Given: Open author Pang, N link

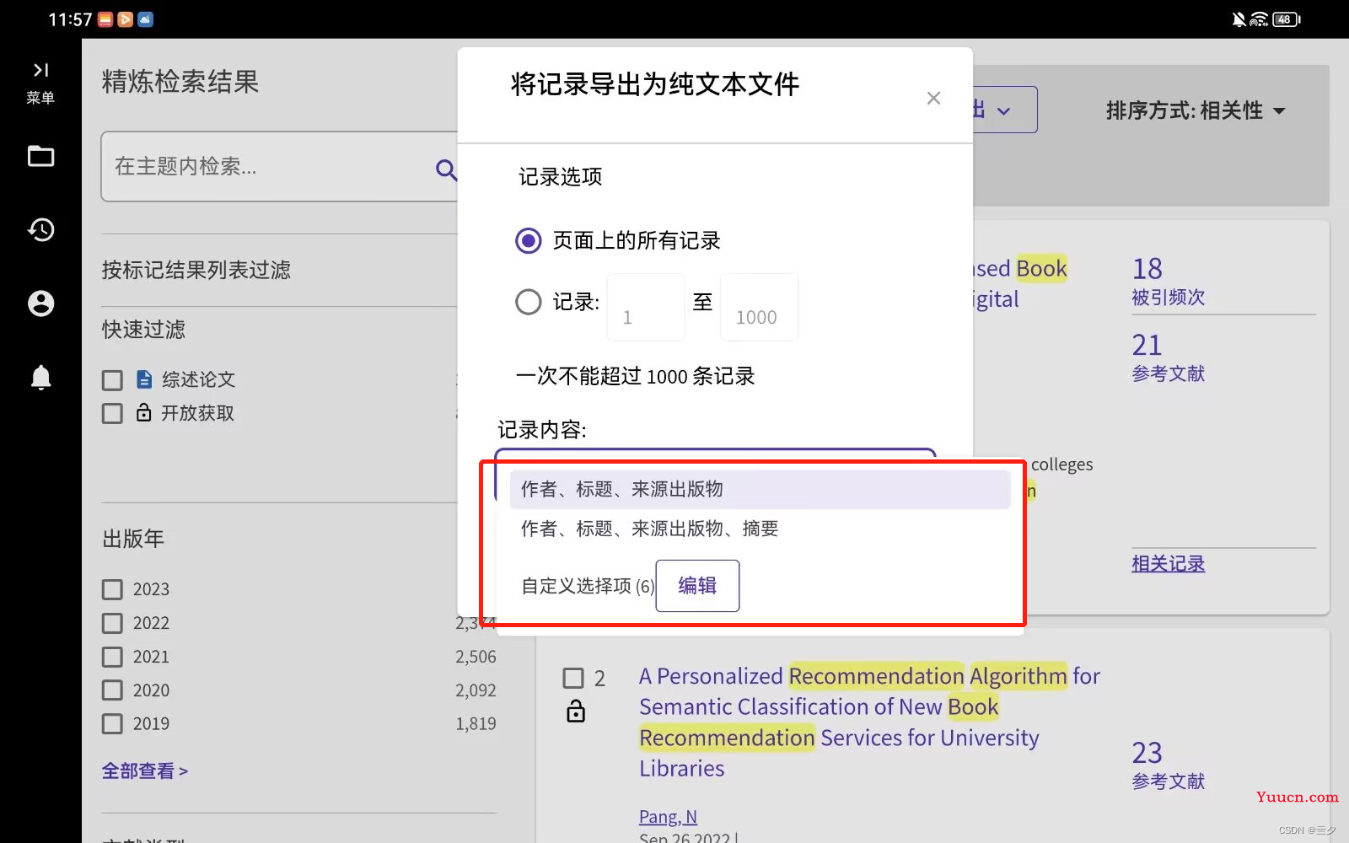Looking at the screenshot, I should tap(668, 817).
